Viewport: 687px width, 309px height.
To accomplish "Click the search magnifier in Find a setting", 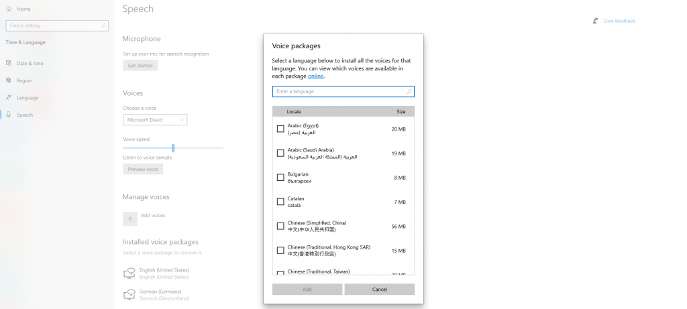I will [103, 26].
